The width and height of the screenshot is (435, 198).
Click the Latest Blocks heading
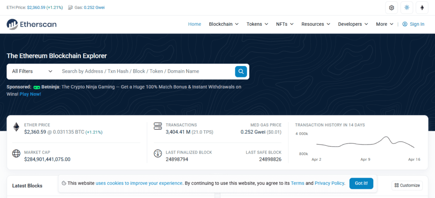[x=27, y=186]
